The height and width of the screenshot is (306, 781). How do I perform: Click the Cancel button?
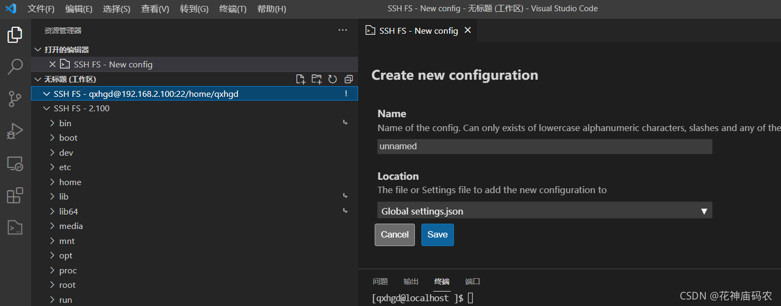395,235
